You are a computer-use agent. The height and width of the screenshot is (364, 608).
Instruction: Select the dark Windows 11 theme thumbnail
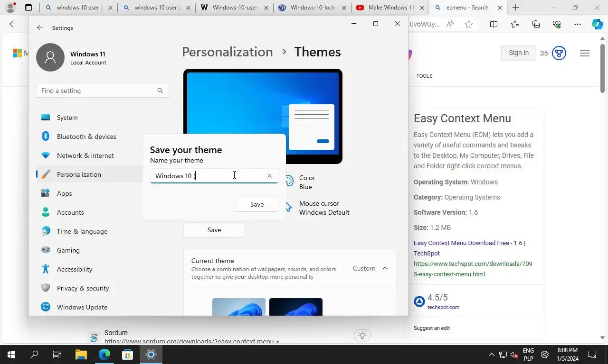[x=296, y=307]
